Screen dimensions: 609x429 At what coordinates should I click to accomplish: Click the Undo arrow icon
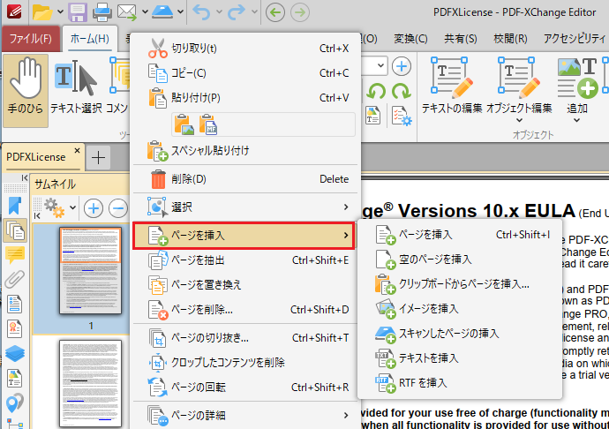click(x=201, y=13)
